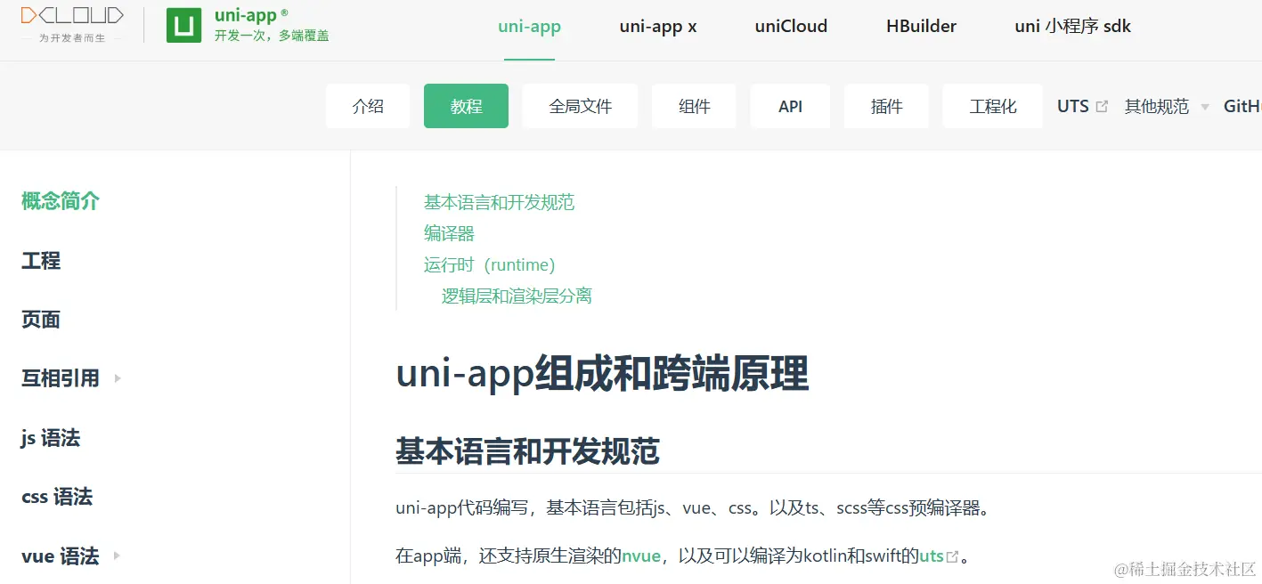
Task: Open the uniCloud tab
Action: (791, 27)
